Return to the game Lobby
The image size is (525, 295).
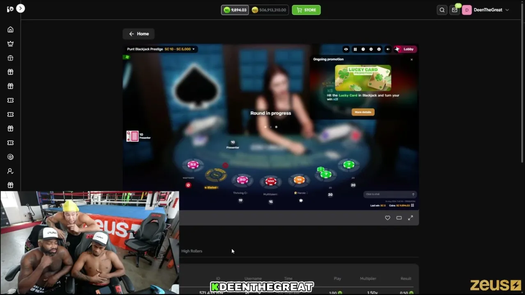tap(405, 49)
